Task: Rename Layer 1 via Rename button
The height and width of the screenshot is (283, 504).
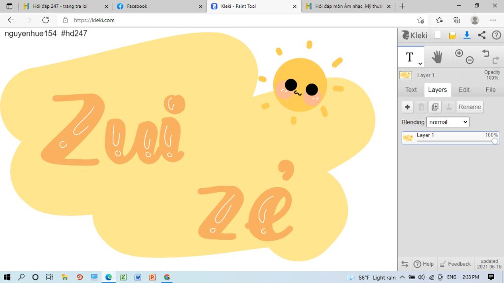Action: click(x=470, y=107)
